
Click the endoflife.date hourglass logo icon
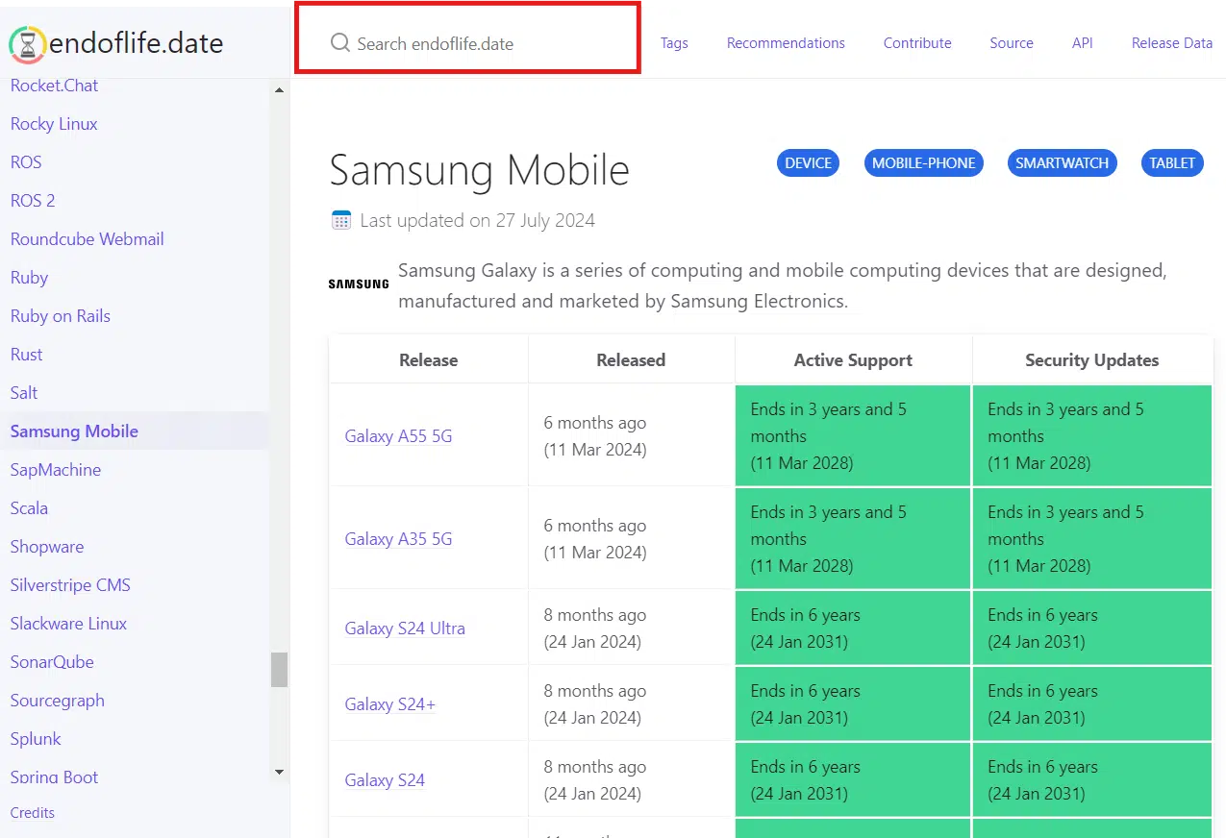[x=28, y=43]
